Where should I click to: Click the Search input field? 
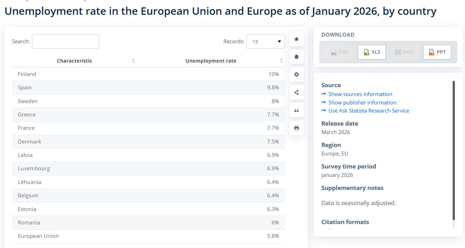pos(65,42)
